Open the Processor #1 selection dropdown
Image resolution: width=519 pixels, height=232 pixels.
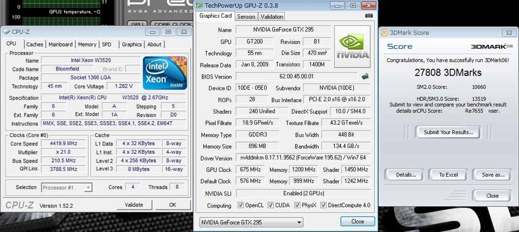click(x=66, y=188)
